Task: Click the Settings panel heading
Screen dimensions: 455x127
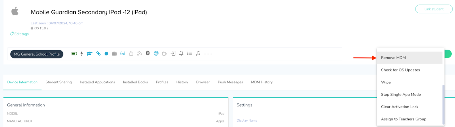Action: (244, 105)
